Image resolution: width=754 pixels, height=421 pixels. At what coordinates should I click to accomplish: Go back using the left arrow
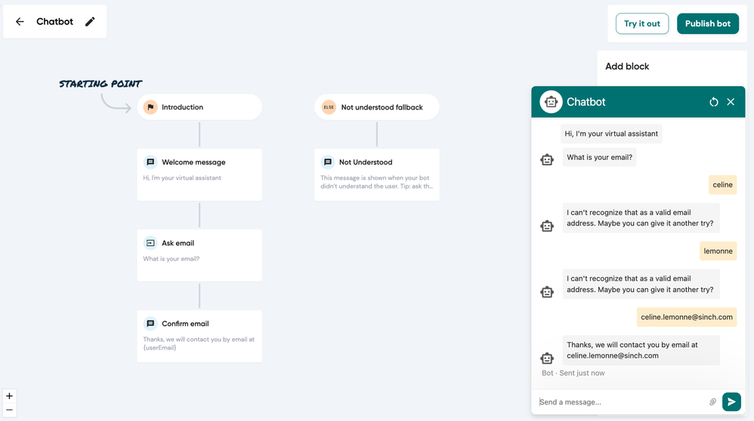tap(20, 22)
